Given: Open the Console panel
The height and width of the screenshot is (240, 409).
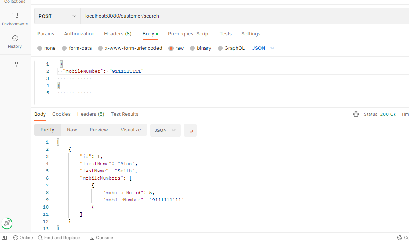Looking at the screenshot, I should (102, 238).
